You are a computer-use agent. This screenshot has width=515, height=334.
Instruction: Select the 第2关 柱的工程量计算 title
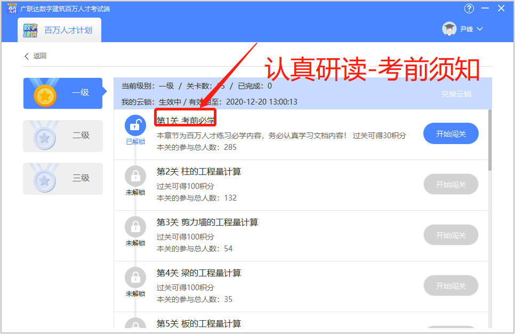click(x=199, y=172)
